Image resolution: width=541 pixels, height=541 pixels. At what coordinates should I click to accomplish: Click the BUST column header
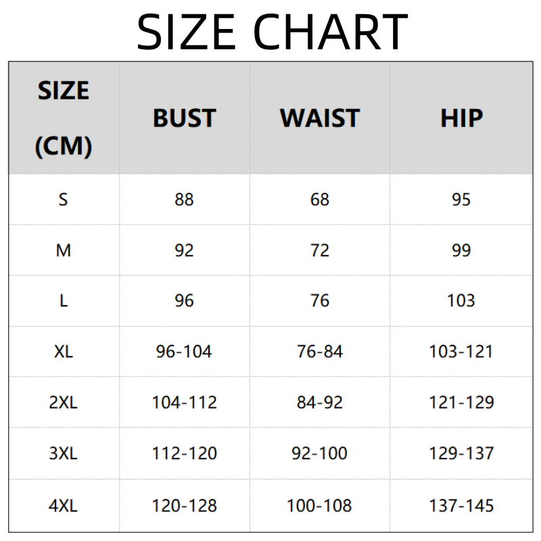pos(184,118)
